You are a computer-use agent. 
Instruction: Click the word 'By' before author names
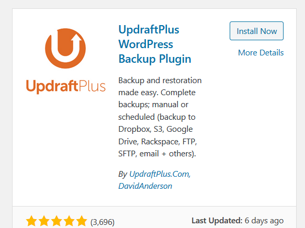pyautogui.click(x=123, y=174)
